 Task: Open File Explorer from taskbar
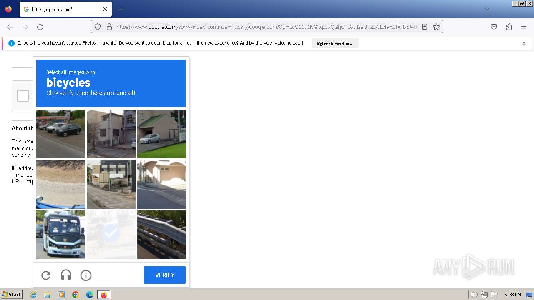47,295
